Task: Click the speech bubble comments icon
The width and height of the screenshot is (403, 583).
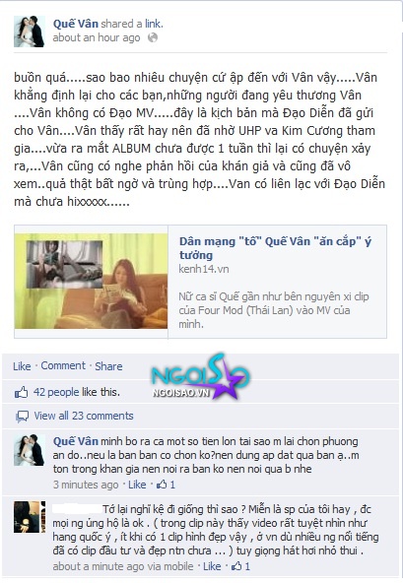Action: coord(22,416)
